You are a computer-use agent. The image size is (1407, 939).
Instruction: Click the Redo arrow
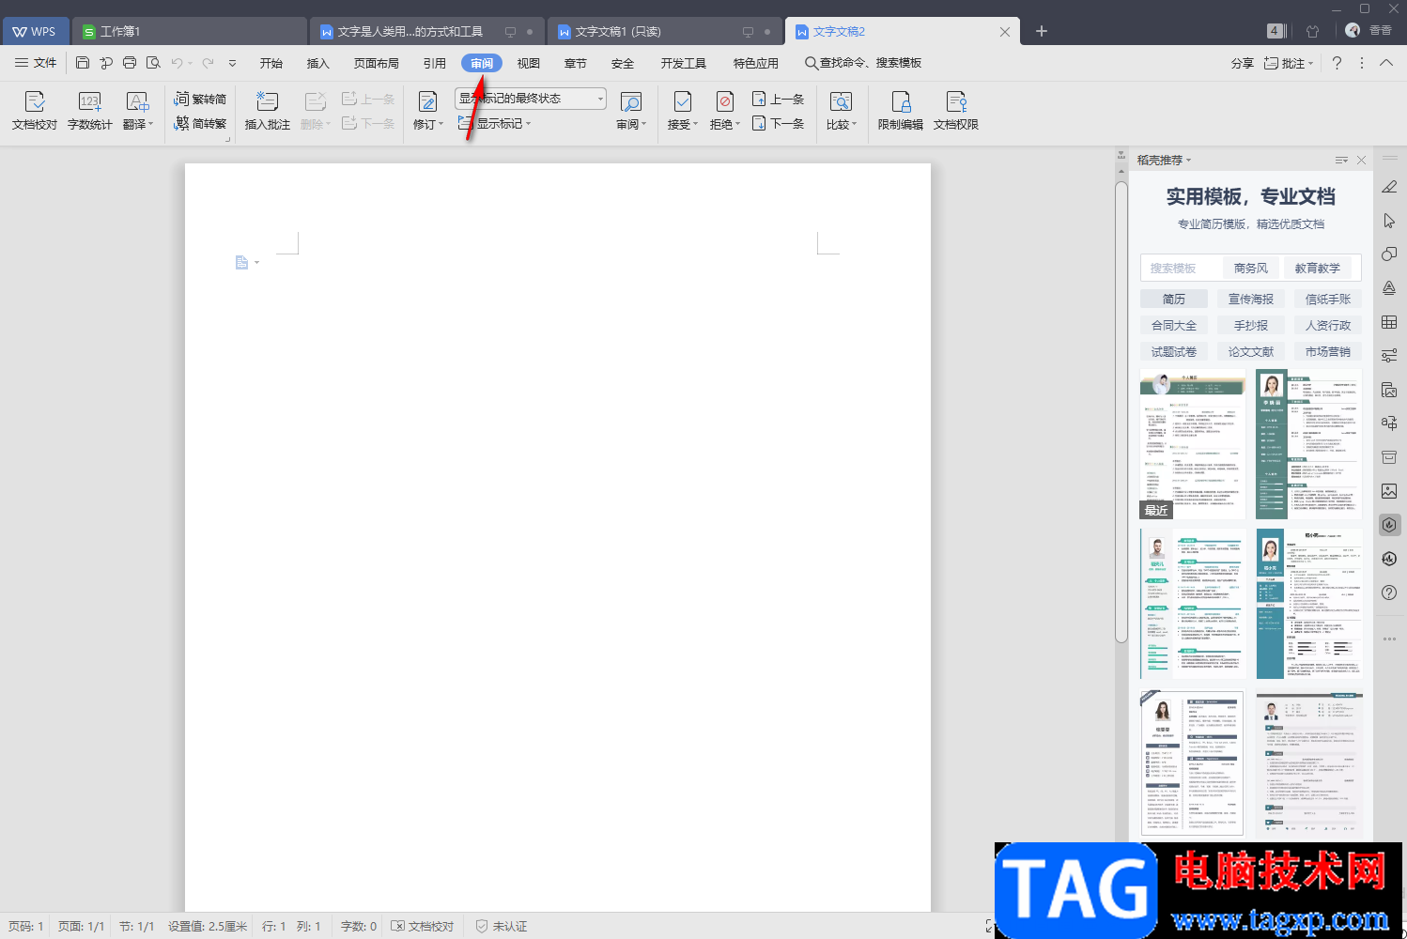click(x=208, y=63)
